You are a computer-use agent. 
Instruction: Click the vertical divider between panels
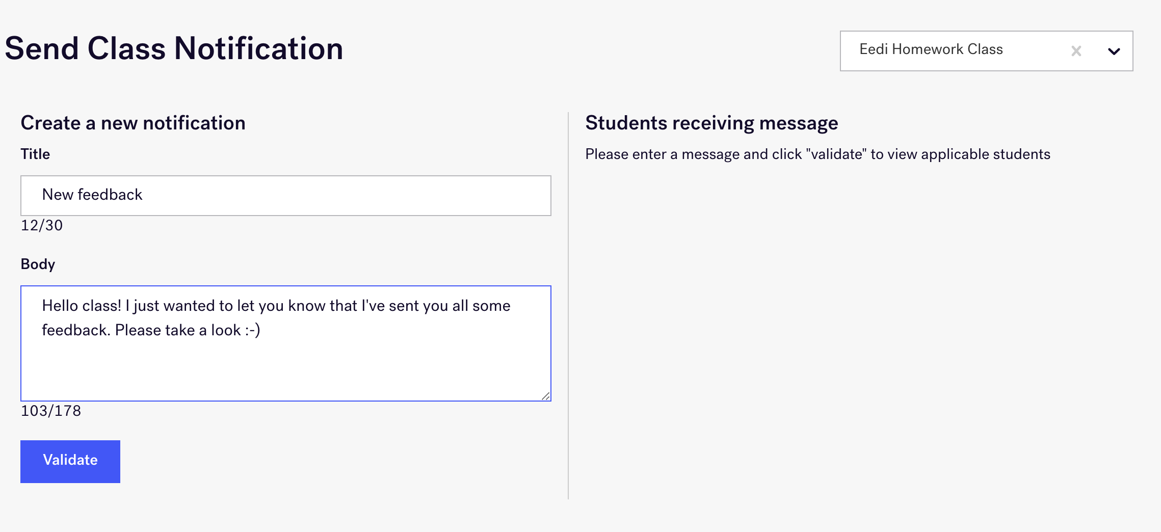(x=568, y=306)
